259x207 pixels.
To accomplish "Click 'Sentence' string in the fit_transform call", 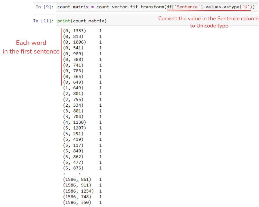I will click(187, 7).
